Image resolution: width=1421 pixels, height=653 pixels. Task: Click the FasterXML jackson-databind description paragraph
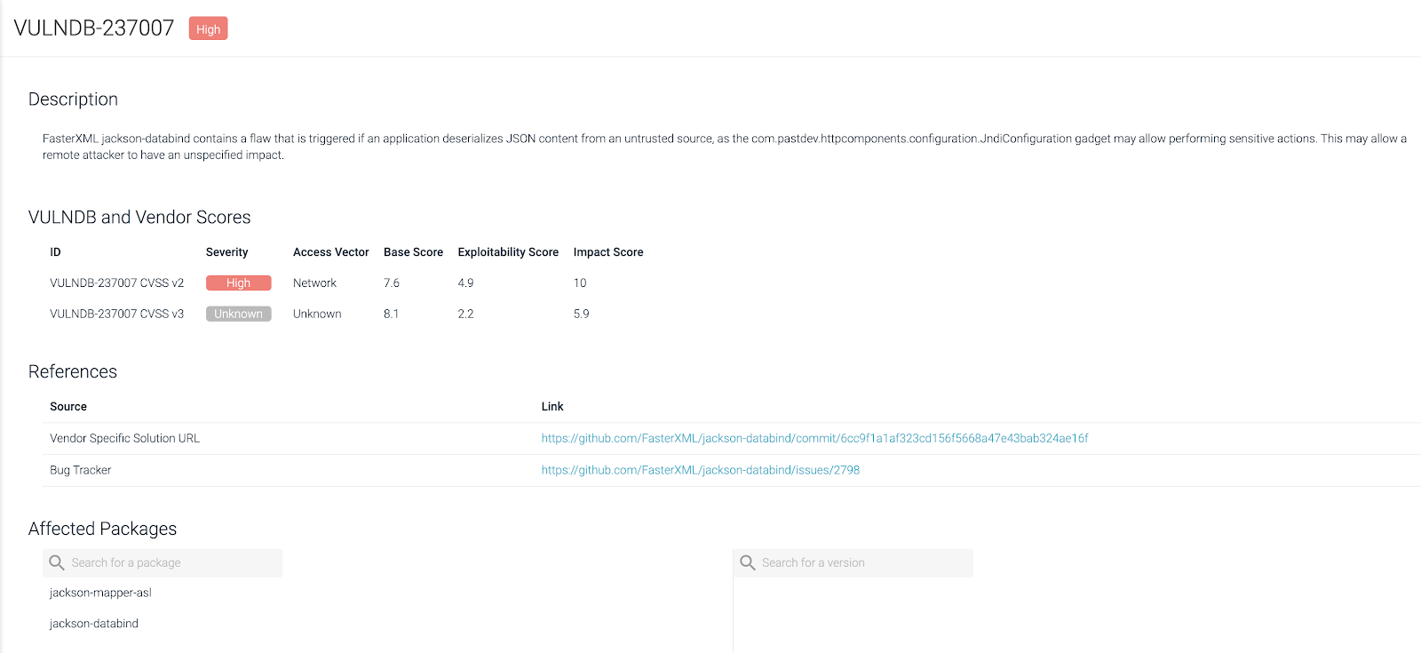point(724,147)
